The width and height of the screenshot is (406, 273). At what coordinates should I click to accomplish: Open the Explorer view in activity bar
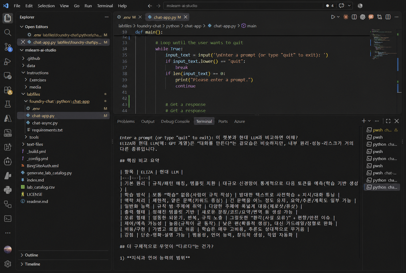coord(8,18)
